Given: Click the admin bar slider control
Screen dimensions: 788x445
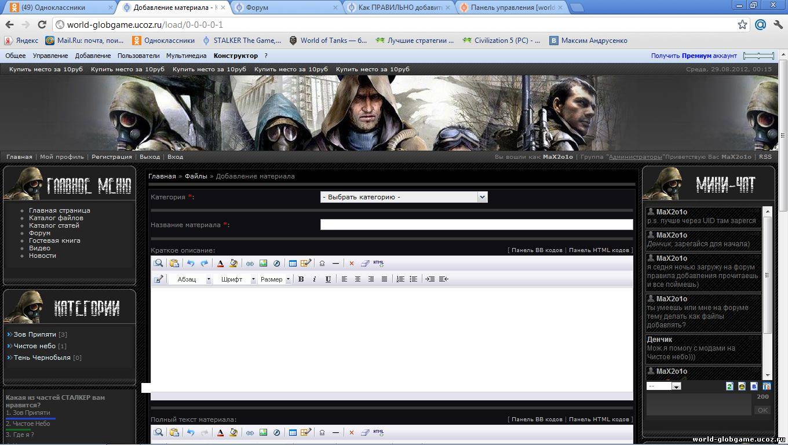Looking at the screenshot, I should point(758,56).
